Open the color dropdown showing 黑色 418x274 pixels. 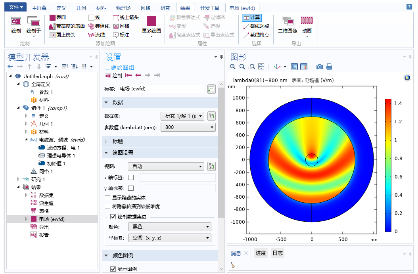tap(169, 227)
